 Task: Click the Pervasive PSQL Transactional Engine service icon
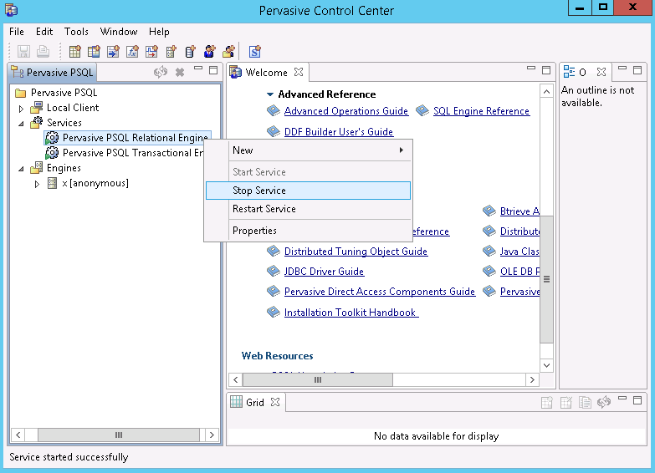coord(52,153)
